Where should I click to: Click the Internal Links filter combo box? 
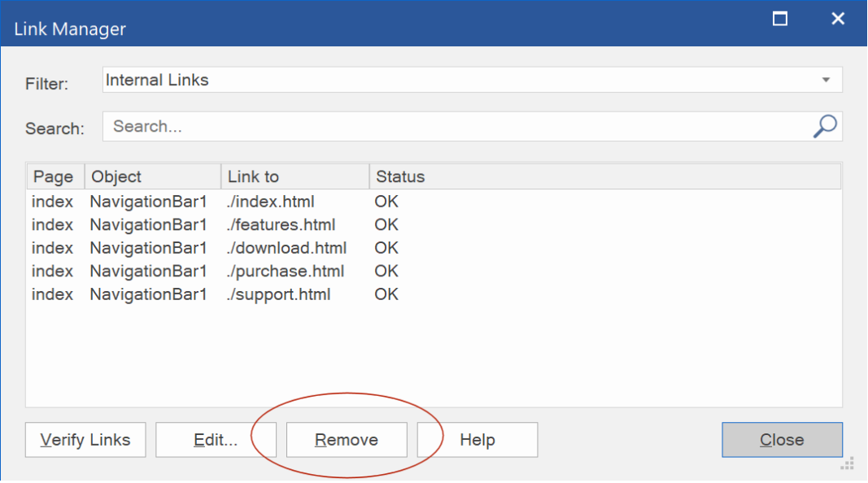pos(472,80)
